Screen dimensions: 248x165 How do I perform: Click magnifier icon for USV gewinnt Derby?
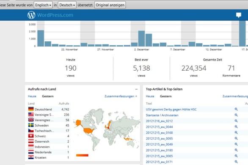[236, 109]
